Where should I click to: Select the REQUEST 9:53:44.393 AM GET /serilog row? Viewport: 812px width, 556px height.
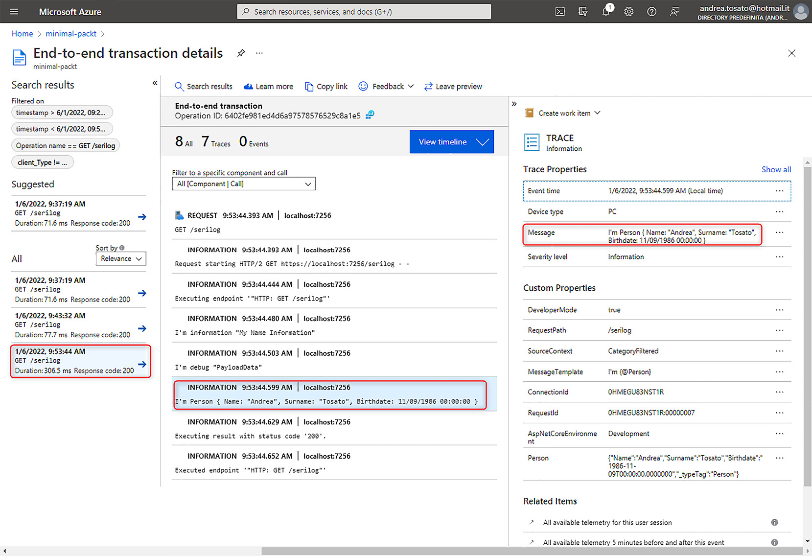click(x=334, y=222)
